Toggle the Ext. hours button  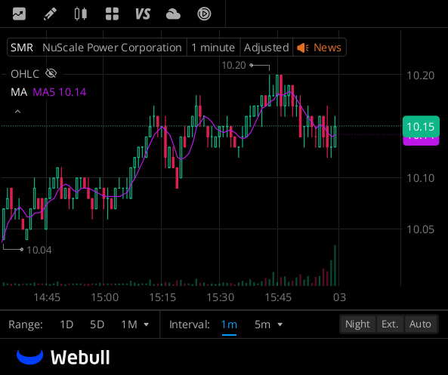click(390, 324)
